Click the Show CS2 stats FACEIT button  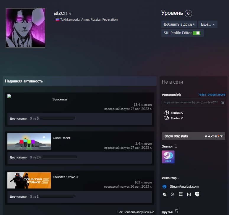193,136
